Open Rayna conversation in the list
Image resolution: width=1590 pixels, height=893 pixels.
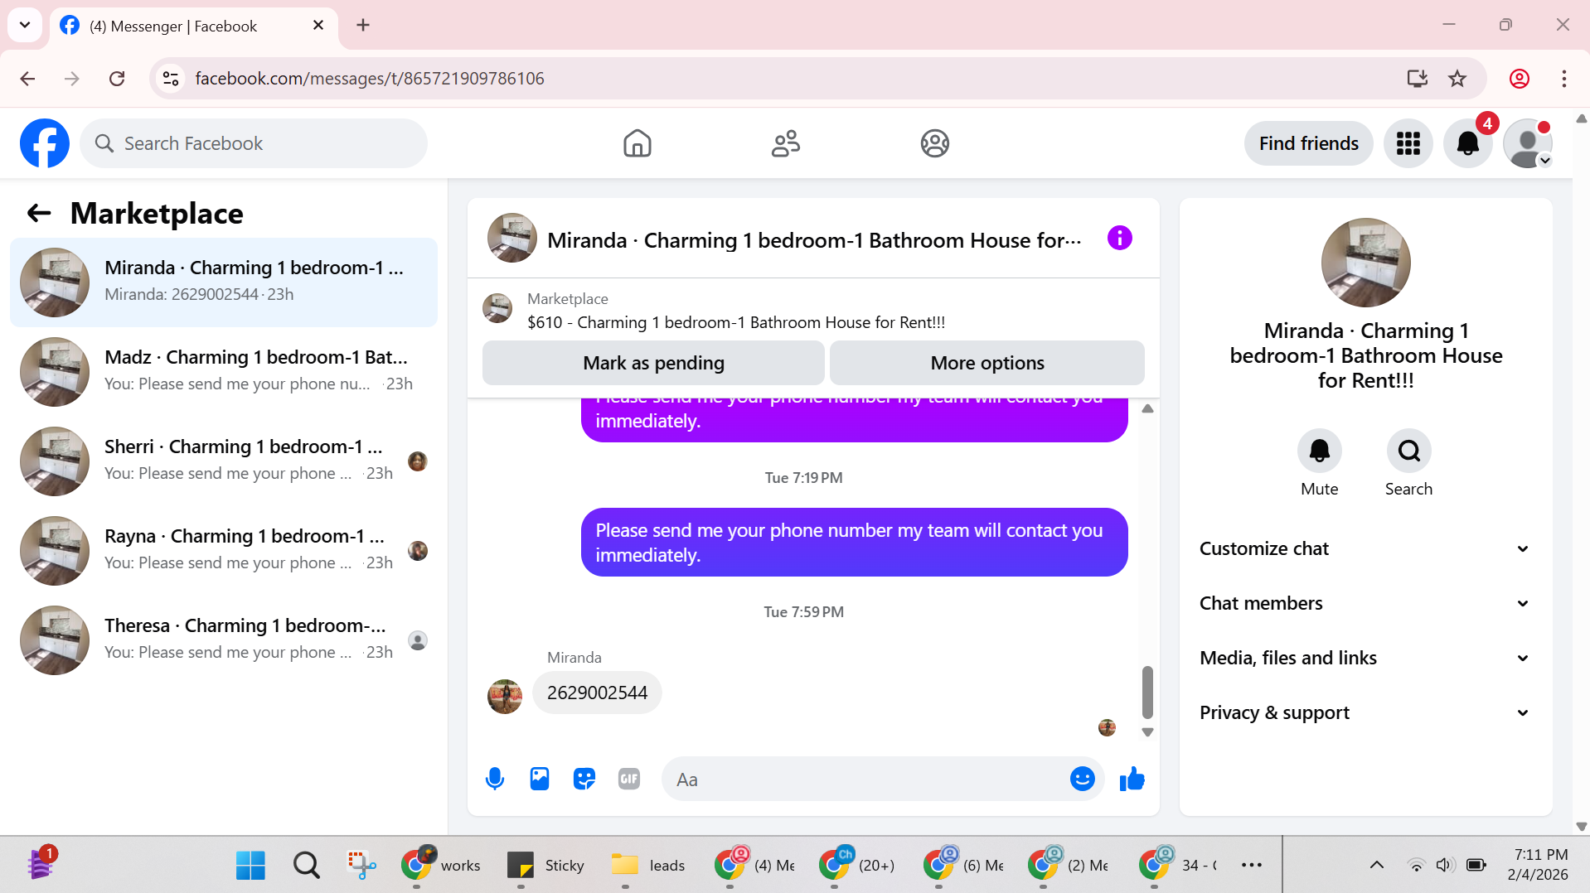(x=224, y=550)
